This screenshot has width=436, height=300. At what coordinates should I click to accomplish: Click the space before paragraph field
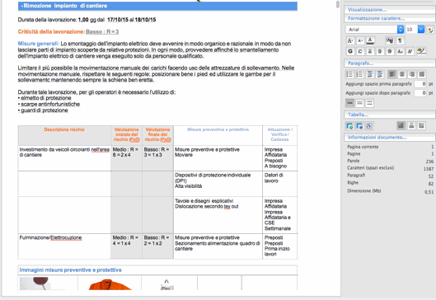pyautogui.click(x=420, y=84)
